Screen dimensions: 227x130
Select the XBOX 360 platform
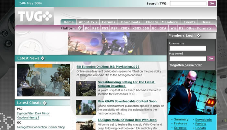point(141,28)
